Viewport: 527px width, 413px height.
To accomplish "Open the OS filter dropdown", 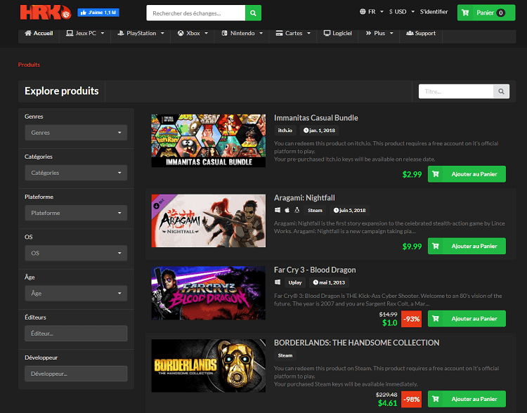I will pyautogui.click(x=76, y=253).
